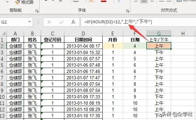Image resolution: width=196 pixels, height=120 pixels.
Task: Select column C header
Action: [x=53, y=33]
